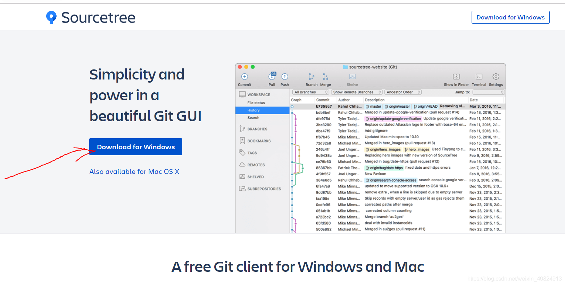Screen dimensions: 565x285
Task: Click corrected column counting description
Action: (x=389, y=211)
